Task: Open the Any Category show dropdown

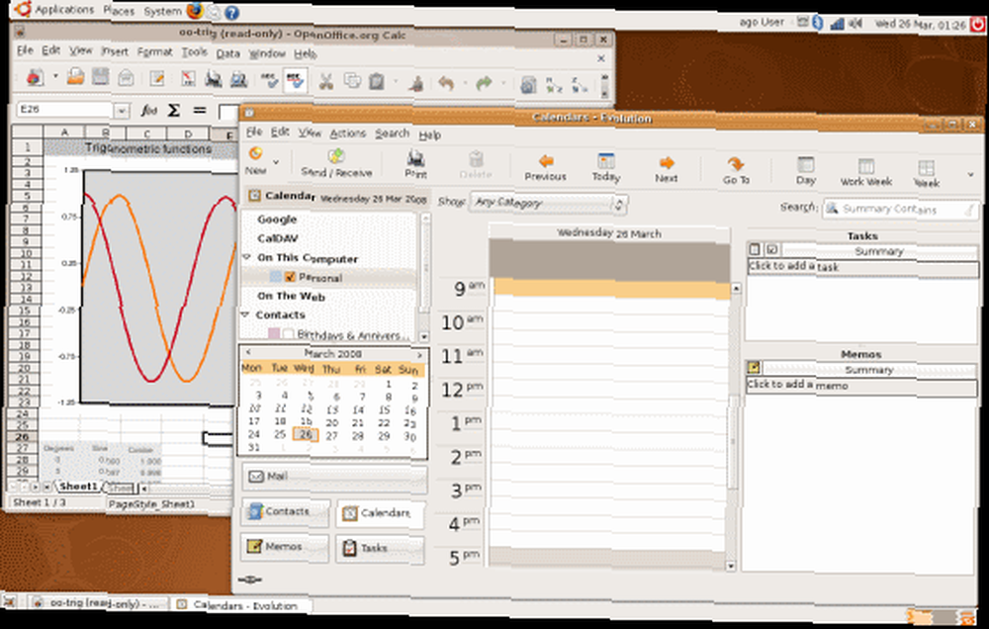Action: pos(548,203)
